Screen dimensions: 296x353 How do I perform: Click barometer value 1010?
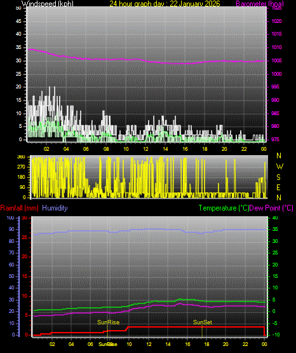point(276,47)
